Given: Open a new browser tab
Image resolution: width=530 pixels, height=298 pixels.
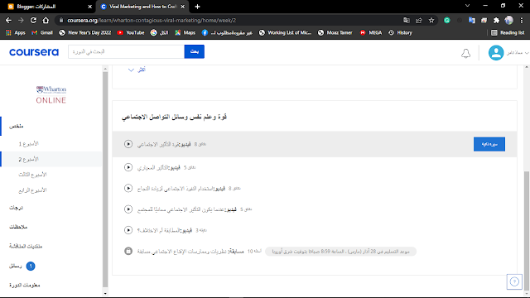Looking at the screenshot, I should (x=197, y=7).
